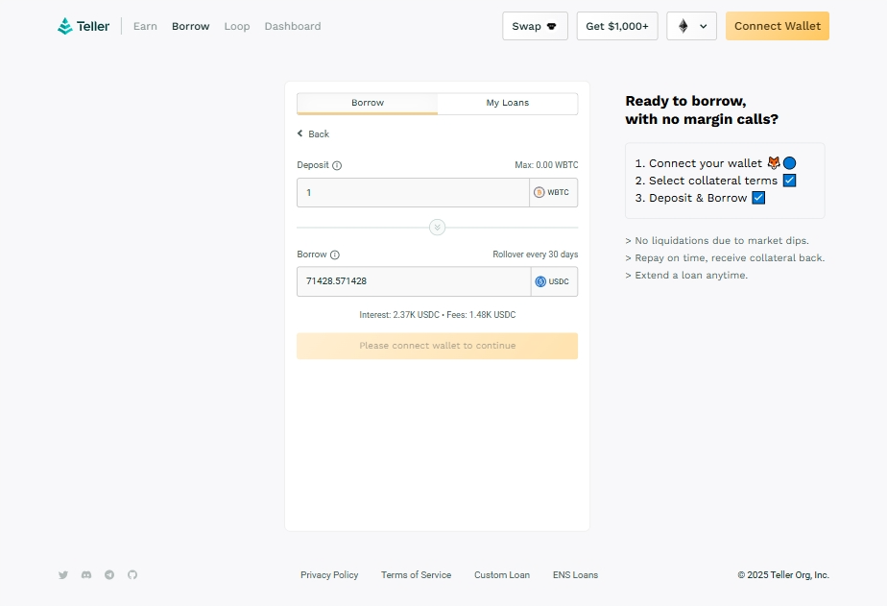Toggle Deposit & Borrow checkbox

pos(758,198)
